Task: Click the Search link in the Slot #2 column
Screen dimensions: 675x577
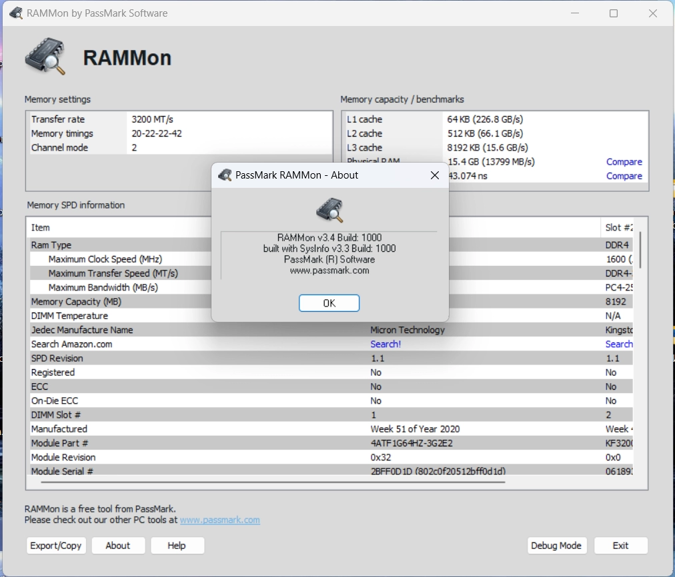Action: click(618, 344)
